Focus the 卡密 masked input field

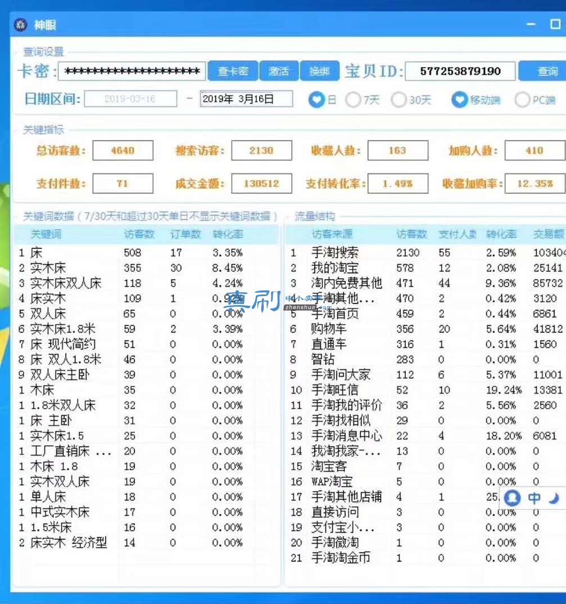pyautogui.click(x=132, y=71)
